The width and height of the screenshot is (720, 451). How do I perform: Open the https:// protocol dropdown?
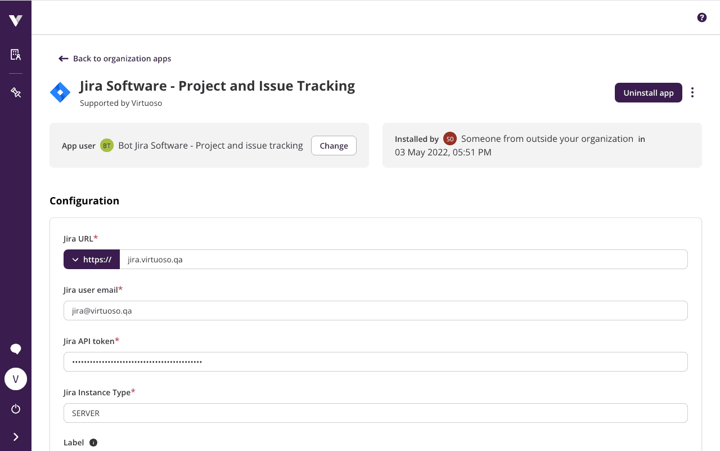pos(91,259)
